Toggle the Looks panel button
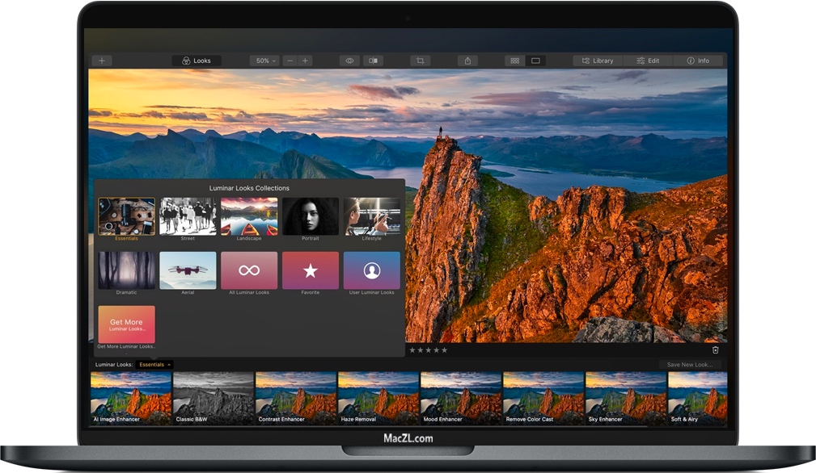 coord(197,61)
